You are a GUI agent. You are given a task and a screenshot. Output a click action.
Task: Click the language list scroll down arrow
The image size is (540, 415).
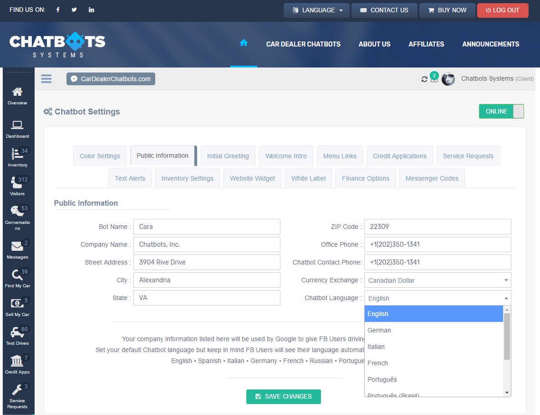point(507,393)
